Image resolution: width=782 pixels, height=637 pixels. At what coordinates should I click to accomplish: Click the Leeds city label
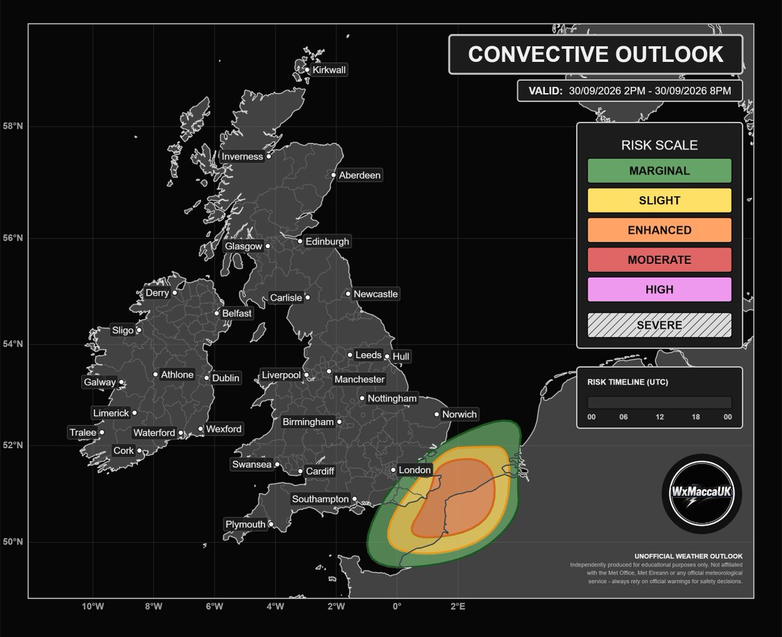(368, 355)
